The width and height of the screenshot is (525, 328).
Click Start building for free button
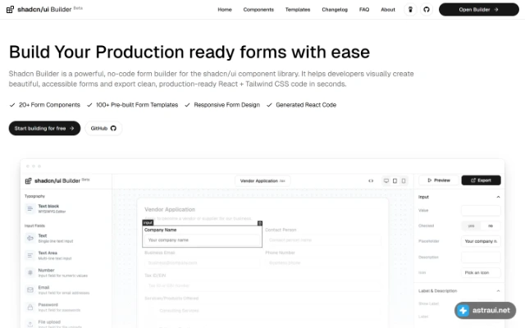coord(44,128)
